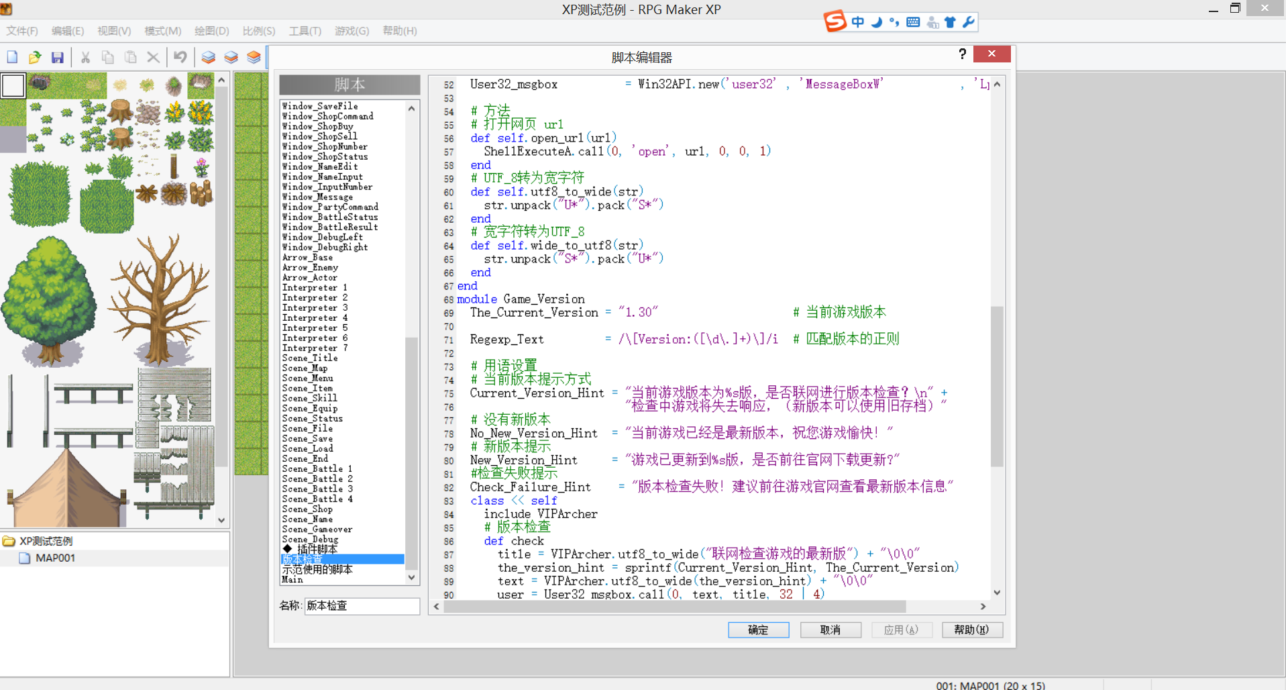This screenshot has height=690, width=1286.
Task: Open the 工具(T) menu
Action: (x=305, y=31)
